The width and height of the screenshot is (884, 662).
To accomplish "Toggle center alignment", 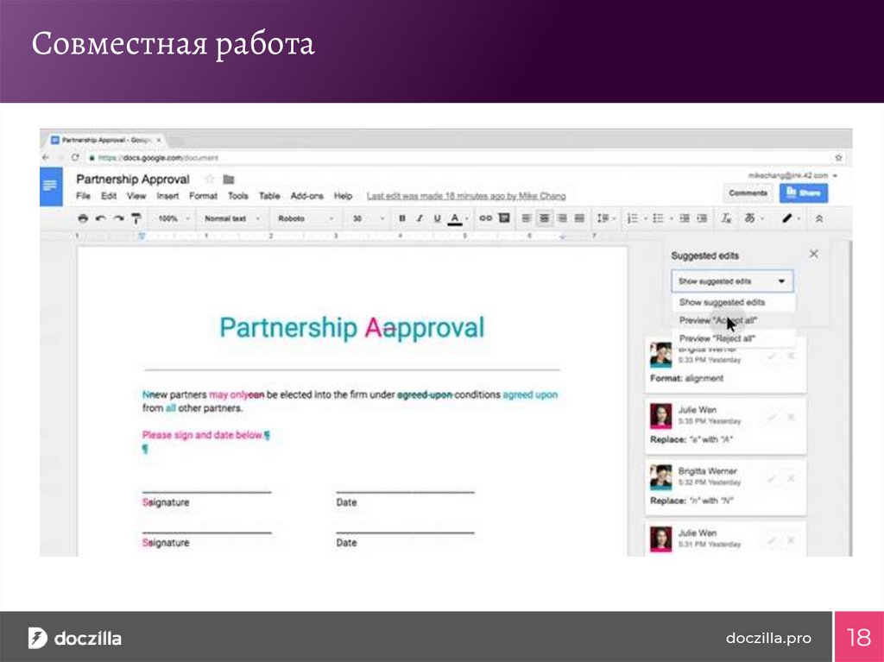I will click(x=544, y=218).
